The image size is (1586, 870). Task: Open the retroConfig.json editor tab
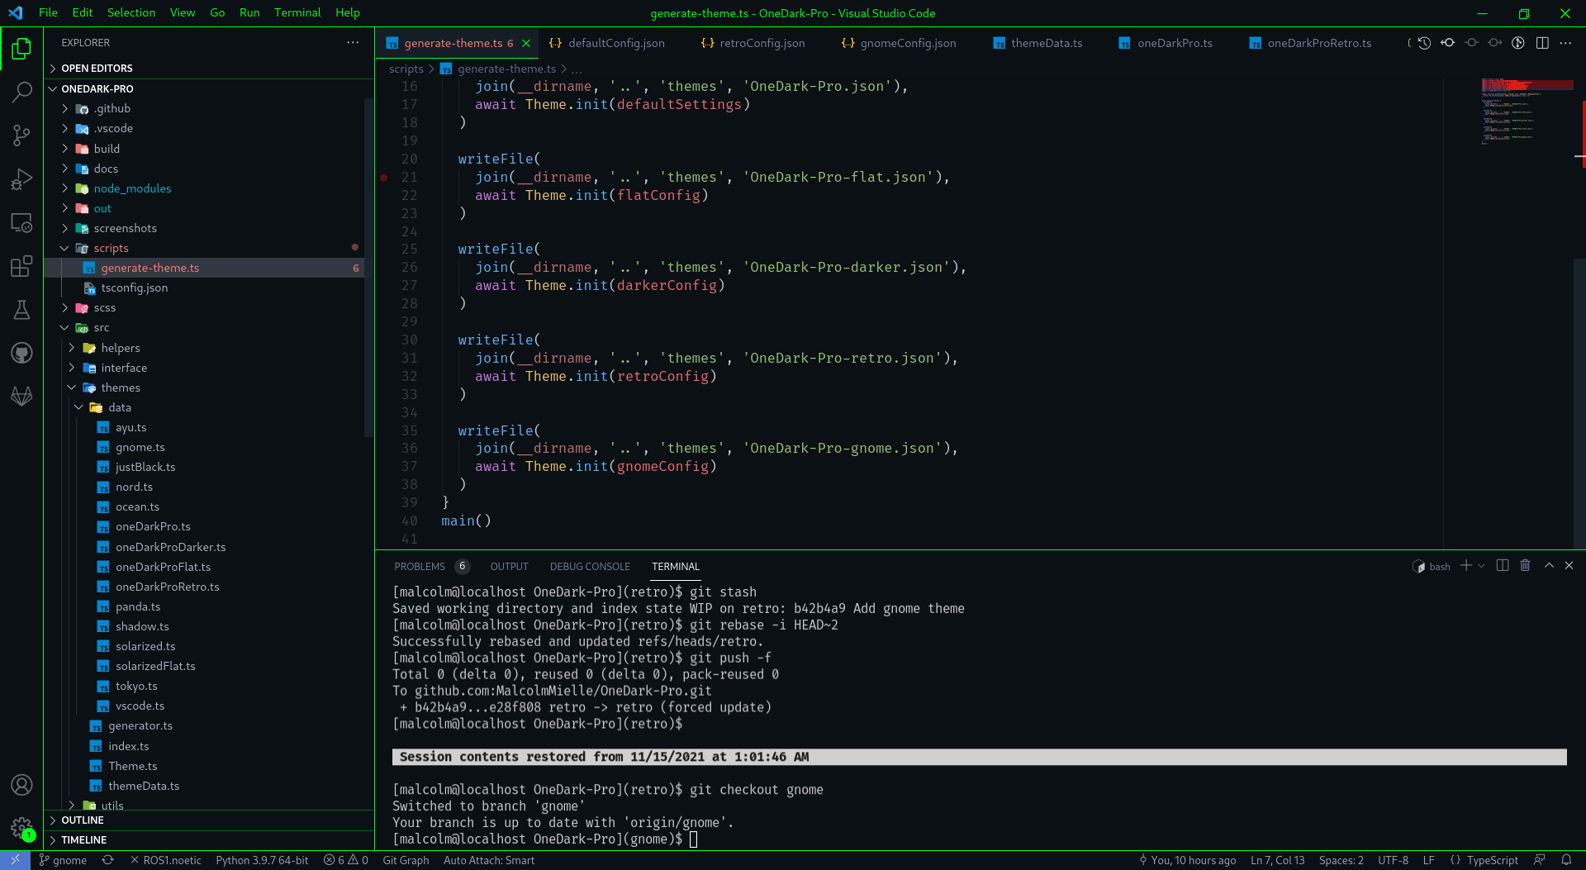753,42
